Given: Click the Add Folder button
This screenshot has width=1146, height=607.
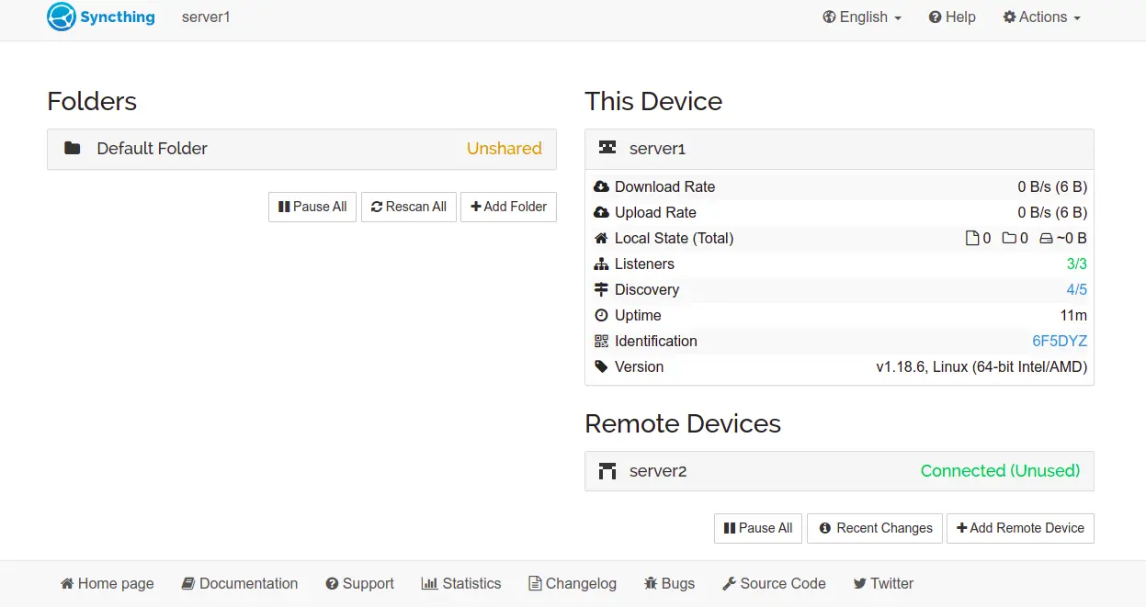Looking at the screenshot, I should tap(509, 207).
